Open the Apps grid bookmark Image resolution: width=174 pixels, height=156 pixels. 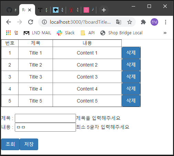12,33
